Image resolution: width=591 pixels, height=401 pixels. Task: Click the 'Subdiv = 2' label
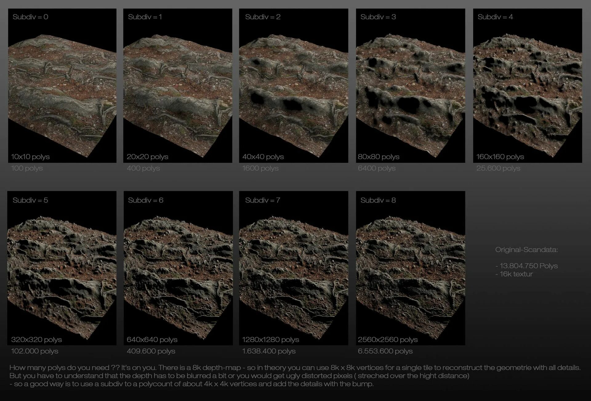(263, 17)
